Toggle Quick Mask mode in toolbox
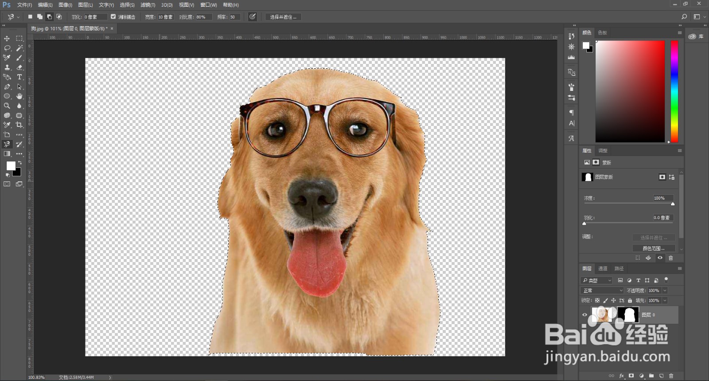 (7, 184)
